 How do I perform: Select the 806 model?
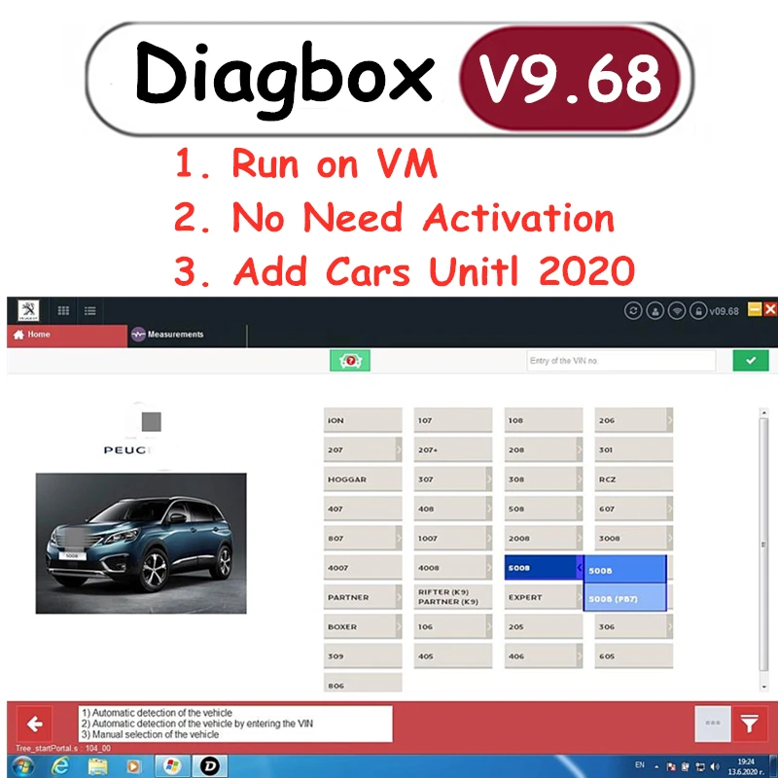[x=363, y=683]
